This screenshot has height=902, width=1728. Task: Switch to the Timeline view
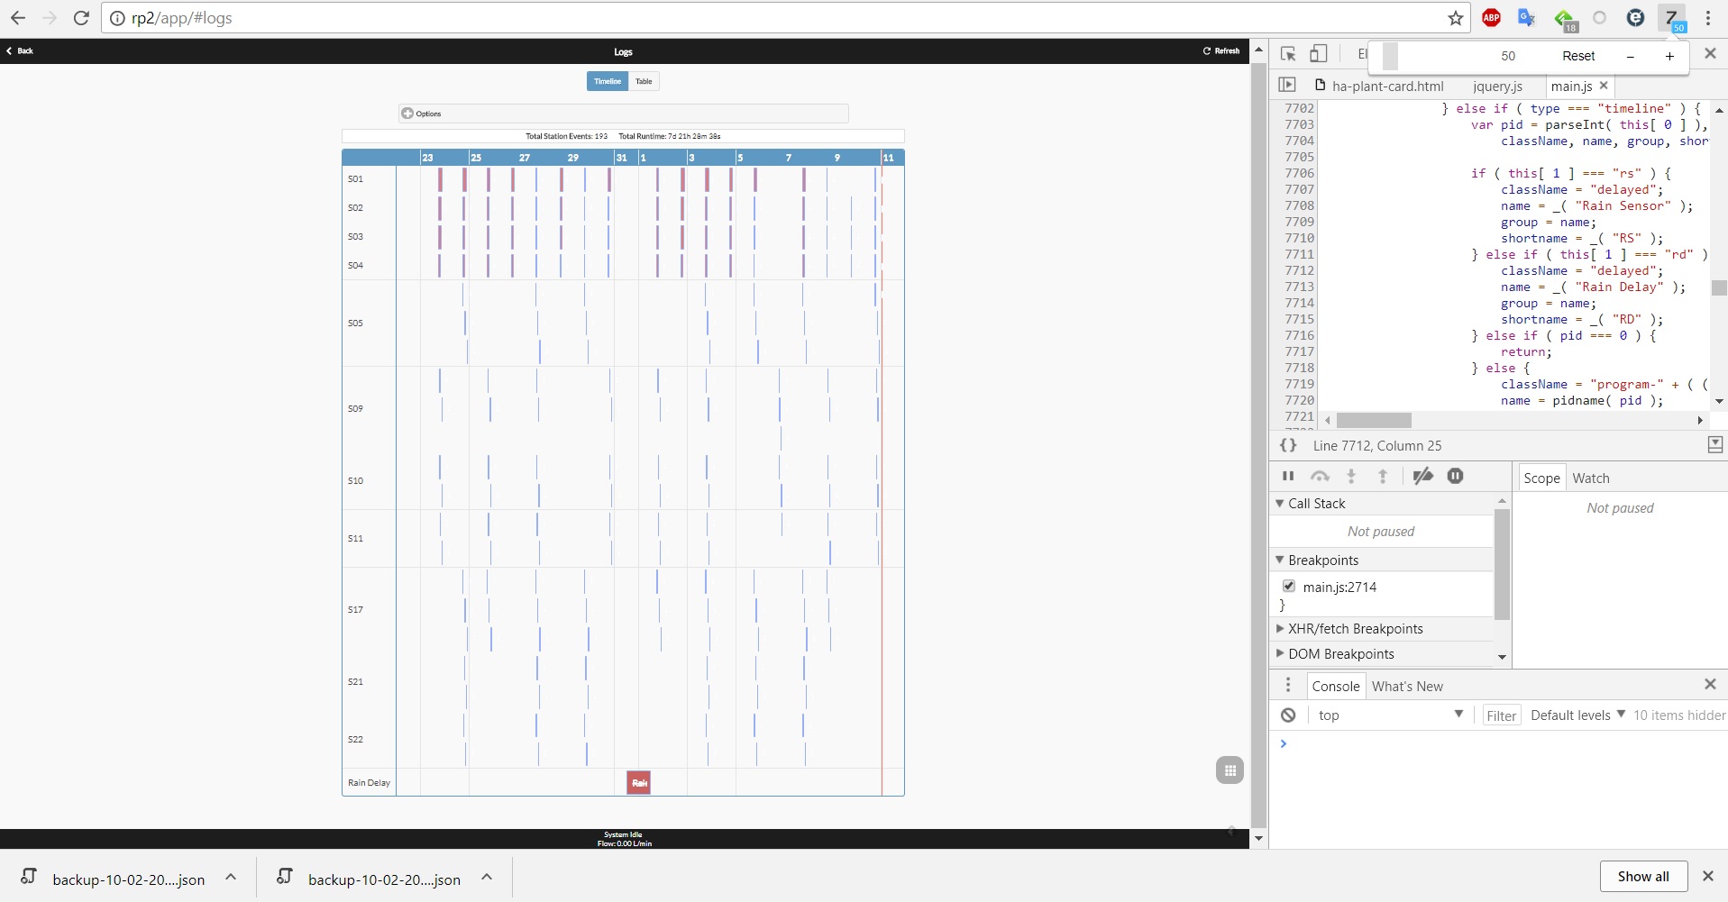(608, 81)
